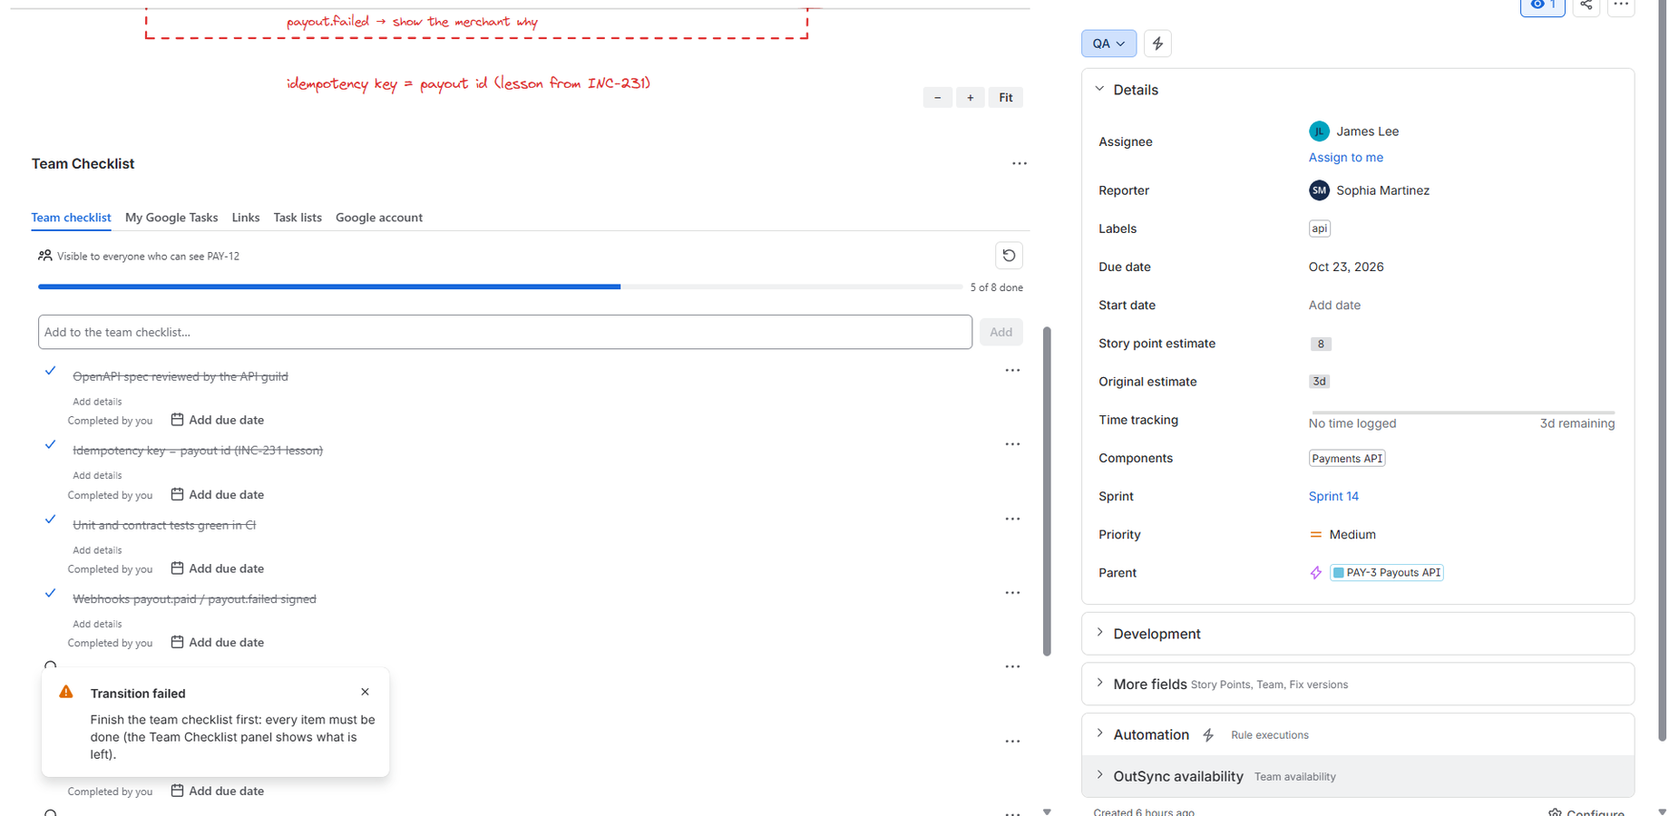
Task: Click James Lee assignee avatar
Action: coord(1319,131)
